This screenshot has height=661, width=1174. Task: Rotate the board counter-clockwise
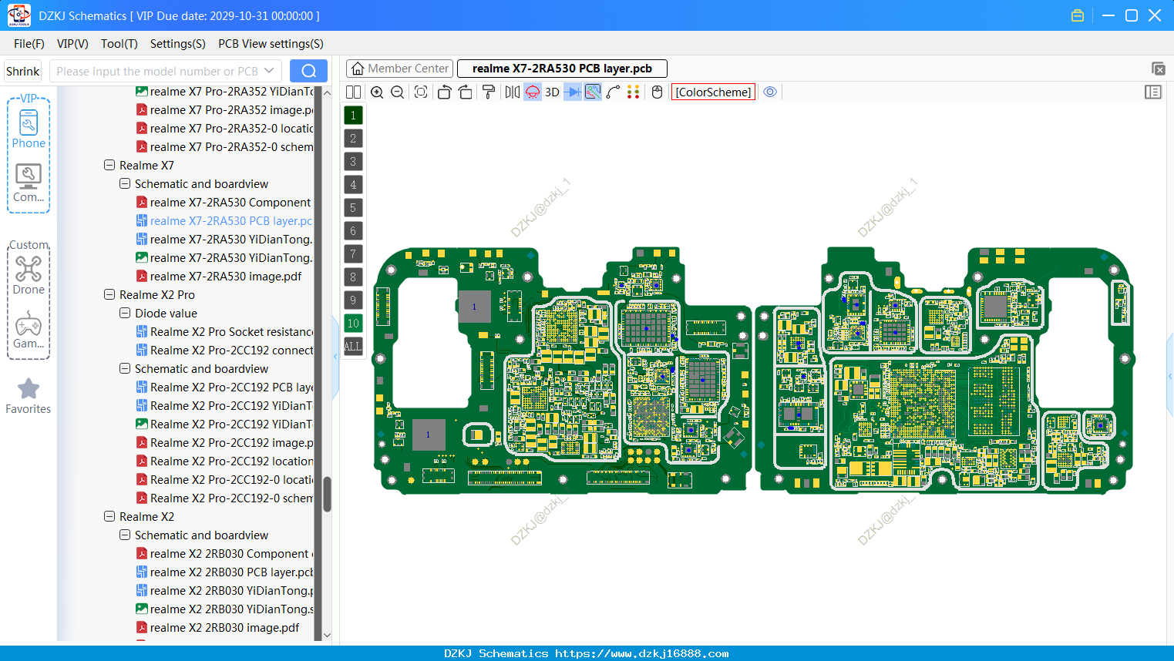click(444, 92)
